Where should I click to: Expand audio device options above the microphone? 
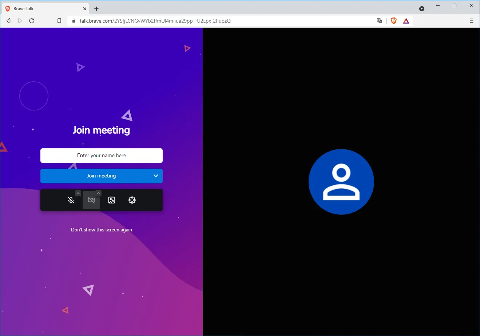pos(78,194)
